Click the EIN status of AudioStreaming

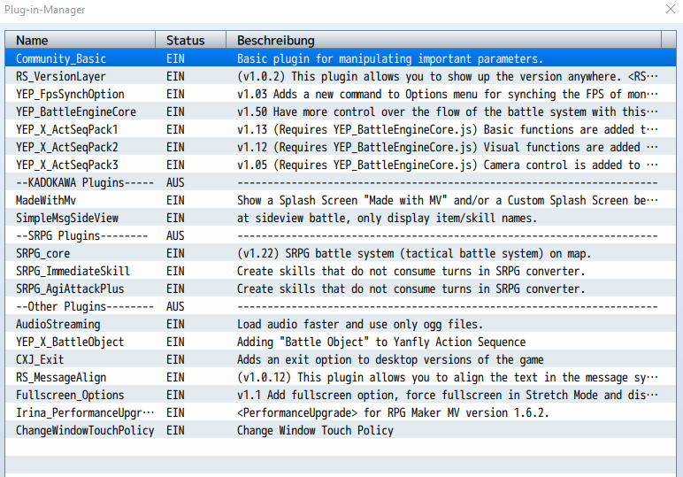tap(175, 324)
